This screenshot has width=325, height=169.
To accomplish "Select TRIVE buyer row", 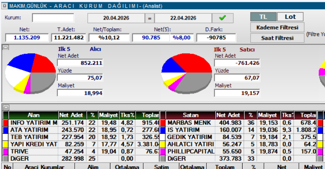I will (81, 152).
